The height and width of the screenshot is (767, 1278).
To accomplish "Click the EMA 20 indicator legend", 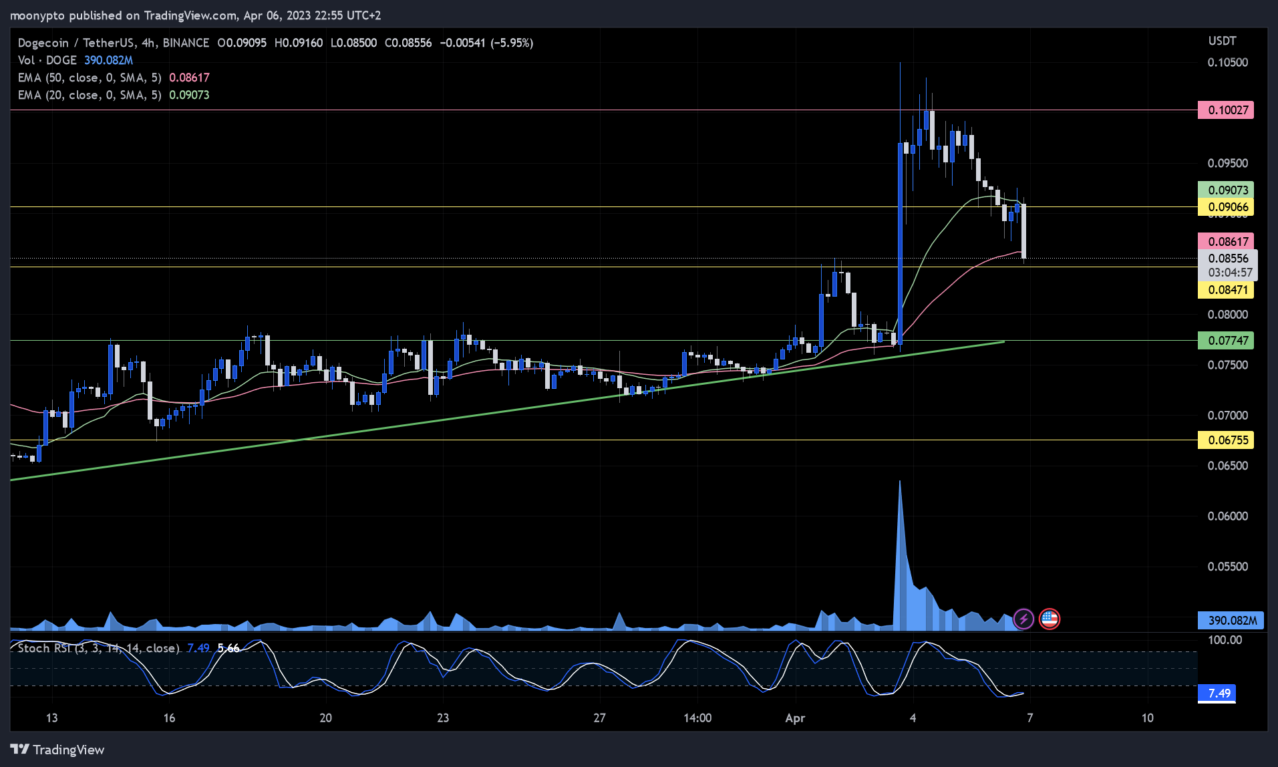I will point(114,95).
